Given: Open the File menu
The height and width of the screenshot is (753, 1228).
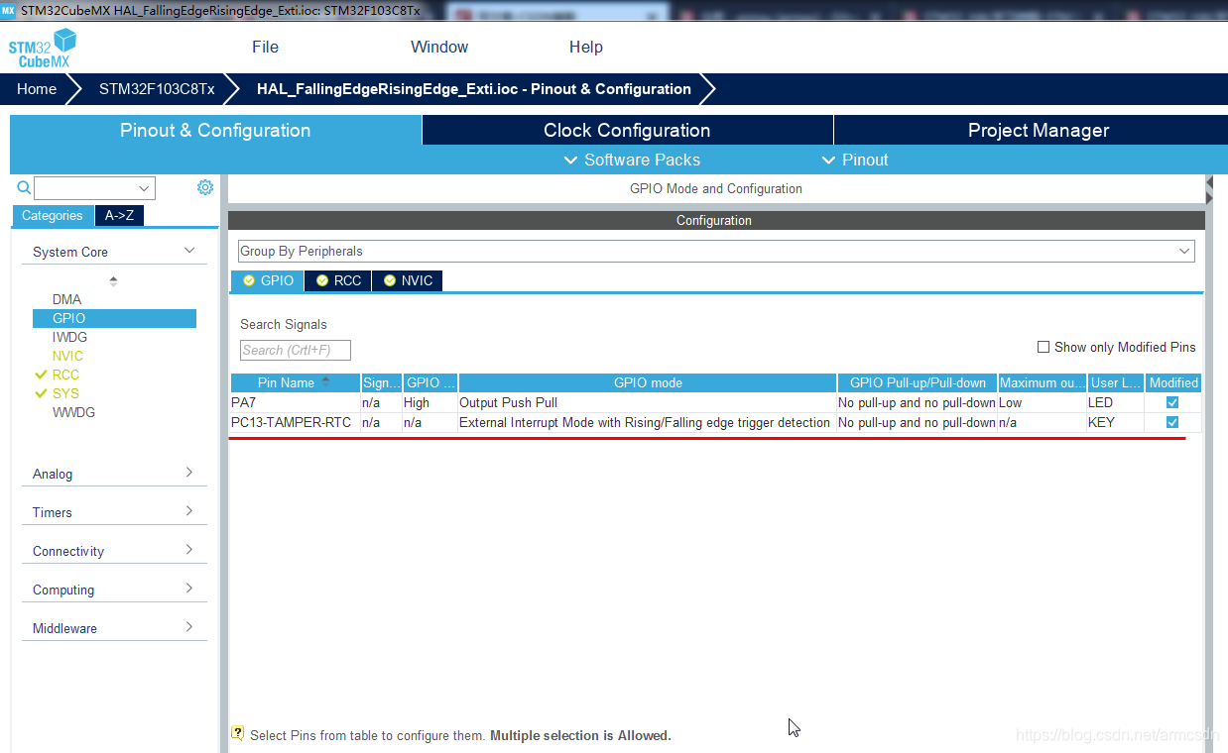Looking at the screenshot, I should coord(265,47).
